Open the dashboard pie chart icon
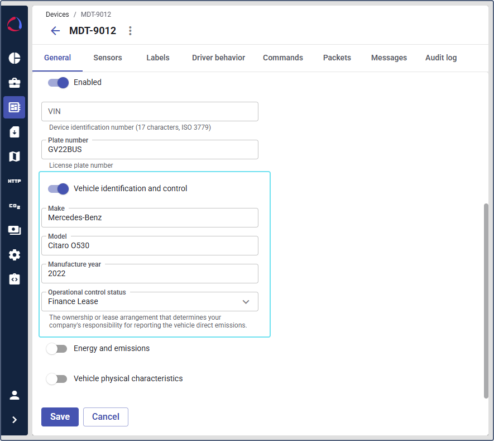The height and width of the screenshot is (441, 494). point(15,58)
